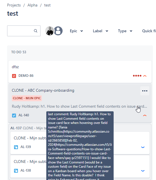This screenshot has width=156, height=180.
Task: Open the Type filter dropdown
Action: click(125, 31)
